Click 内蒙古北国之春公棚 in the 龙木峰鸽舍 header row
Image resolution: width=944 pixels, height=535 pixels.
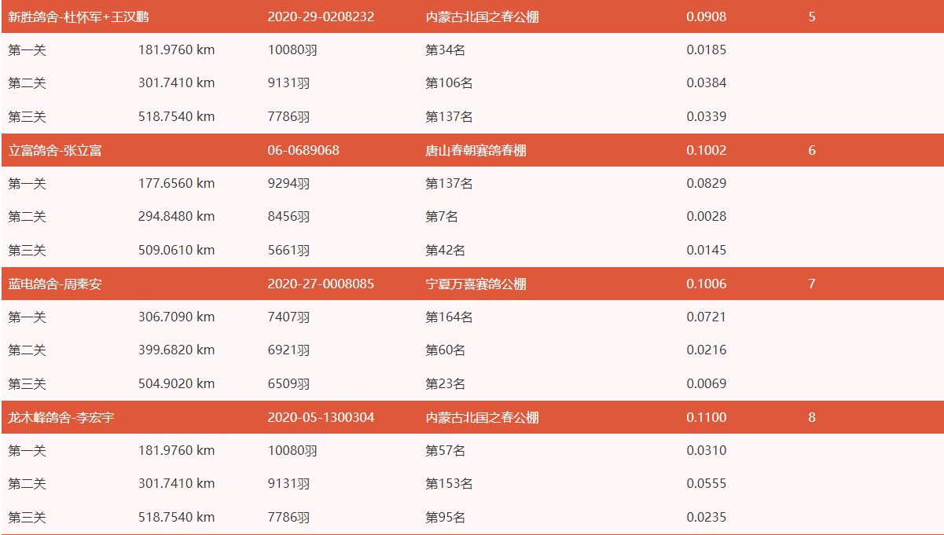(482, 417)
